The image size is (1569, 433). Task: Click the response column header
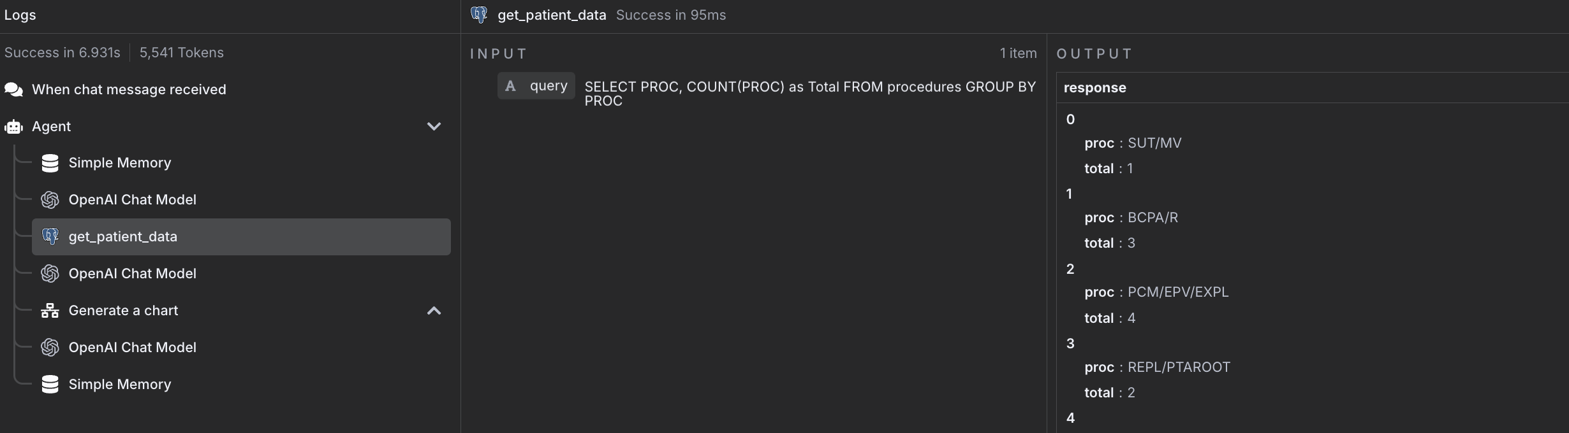tap(1094, 88)
